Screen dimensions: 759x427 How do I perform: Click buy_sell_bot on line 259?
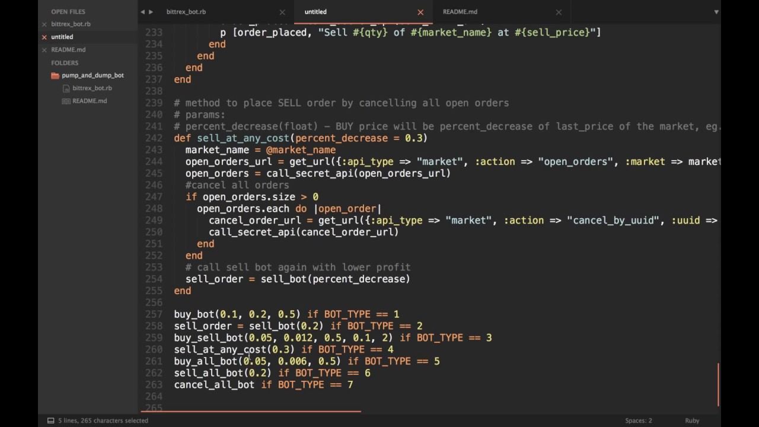tap(208, 337)
